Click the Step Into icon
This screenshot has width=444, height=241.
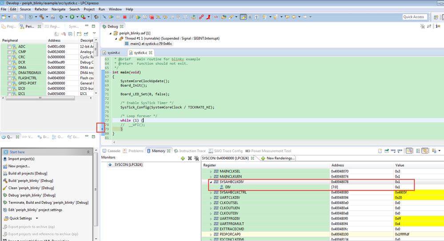coord(158,17)
